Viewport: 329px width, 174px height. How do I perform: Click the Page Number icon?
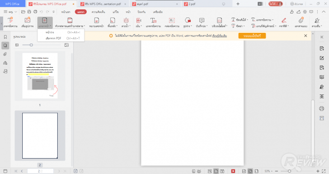tap(97, 20)
